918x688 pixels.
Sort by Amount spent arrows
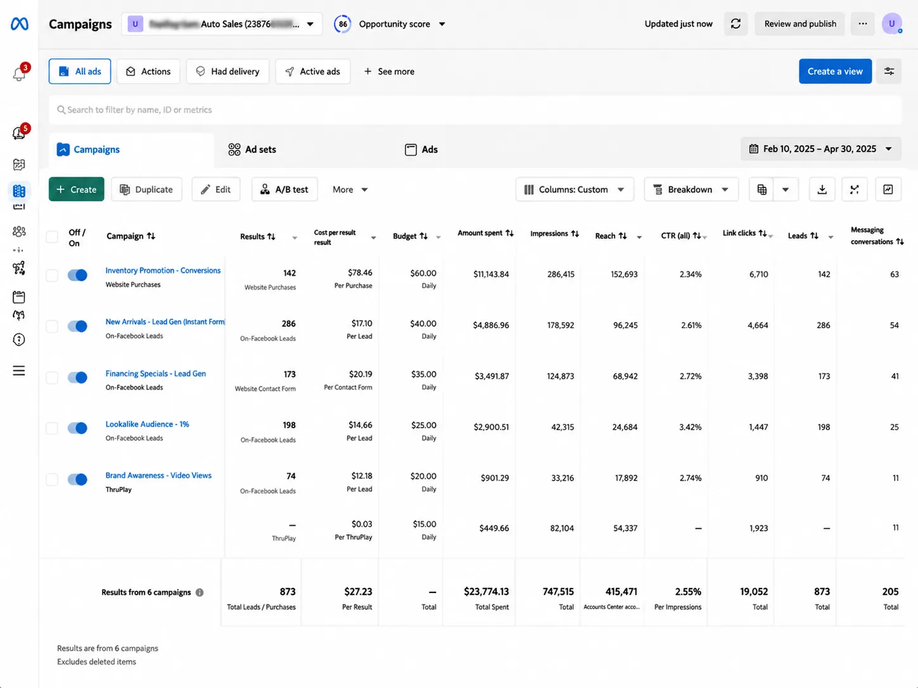[509, 233]
